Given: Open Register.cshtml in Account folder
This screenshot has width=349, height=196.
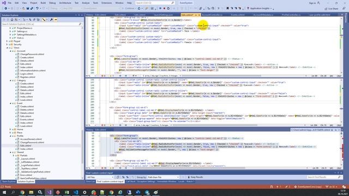Looking at the screenshot, I should coord(28,77).
